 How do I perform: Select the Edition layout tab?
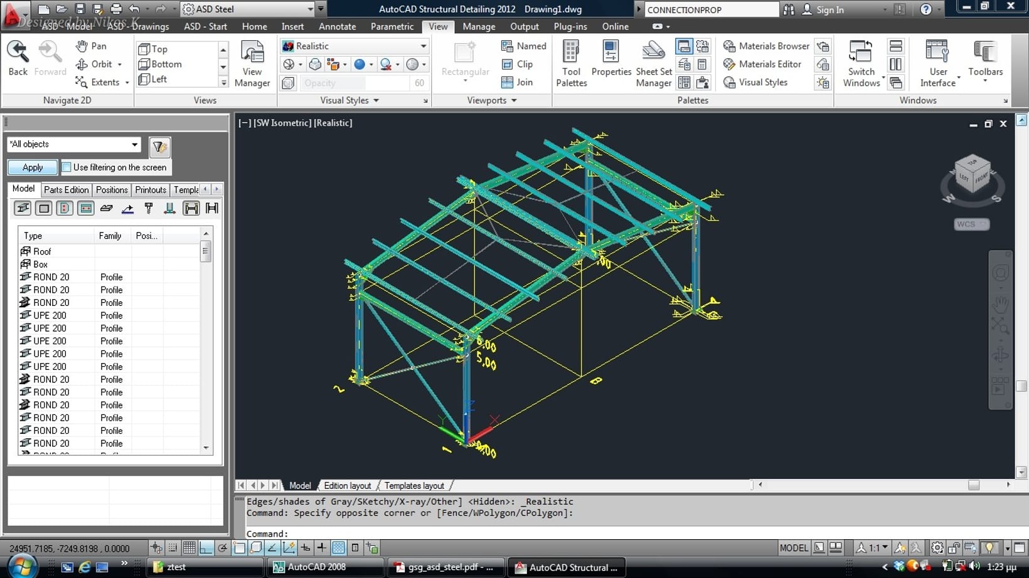348,486
